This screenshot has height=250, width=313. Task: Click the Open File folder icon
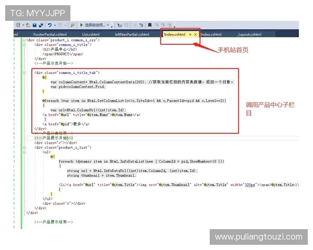click(x=28, y=24)
